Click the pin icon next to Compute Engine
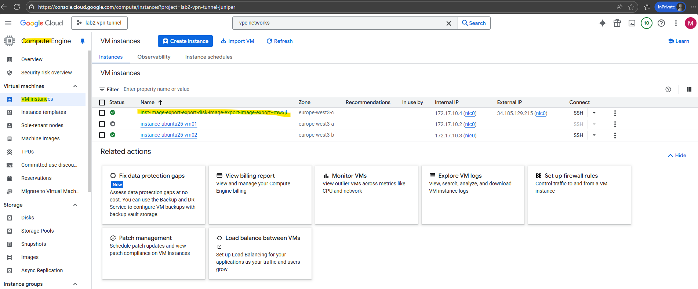This screenshot has height=289, width=698. pyautogui.click(x=83, y=41)
